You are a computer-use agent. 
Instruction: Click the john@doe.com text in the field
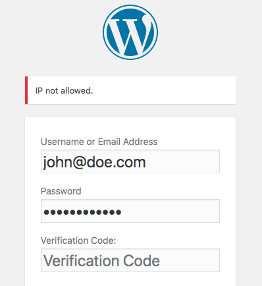pos(94,163)
